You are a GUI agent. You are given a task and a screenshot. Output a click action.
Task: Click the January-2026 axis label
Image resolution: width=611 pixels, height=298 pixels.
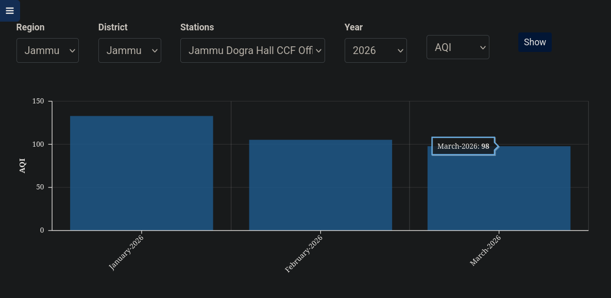coord(127,251)
